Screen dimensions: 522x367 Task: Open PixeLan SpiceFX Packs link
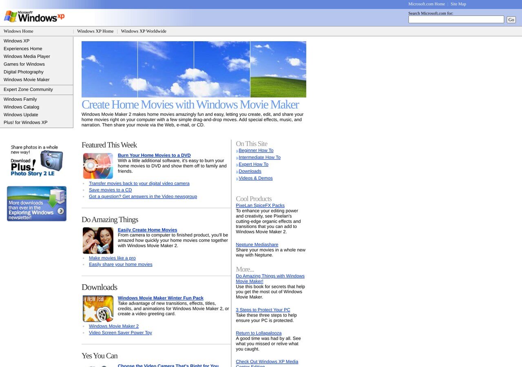[260, 206]
